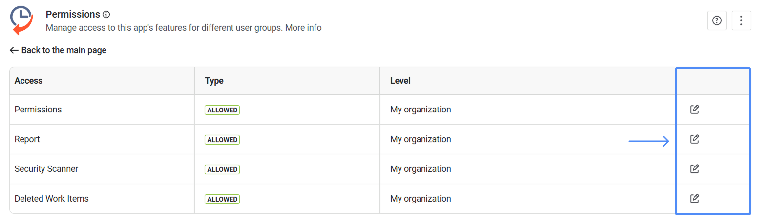Click the Access column header
The image size is (757, 222).
point(28,81)
